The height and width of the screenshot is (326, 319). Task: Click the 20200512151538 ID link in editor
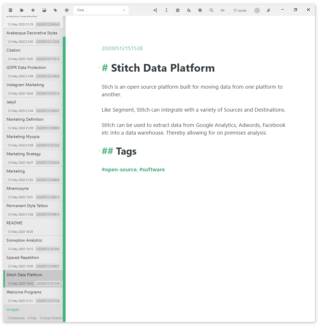click(122, 48)
